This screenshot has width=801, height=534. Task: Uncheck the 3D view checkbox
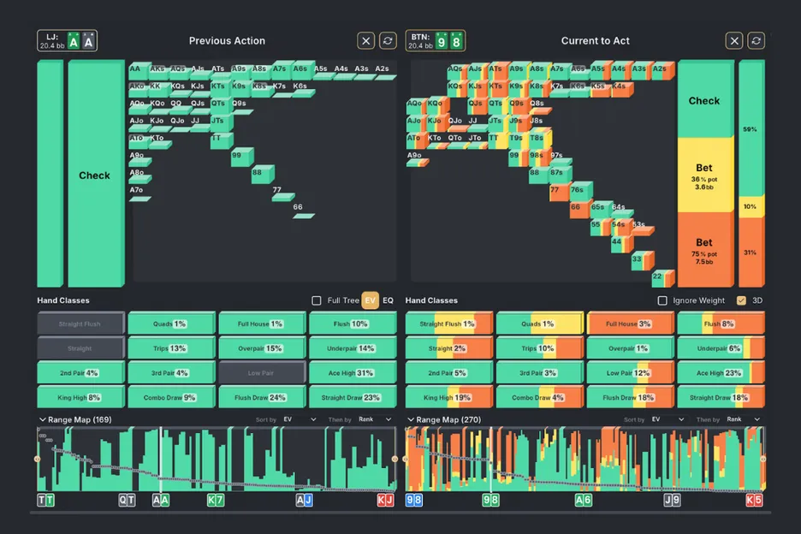[x=741, y=300]
